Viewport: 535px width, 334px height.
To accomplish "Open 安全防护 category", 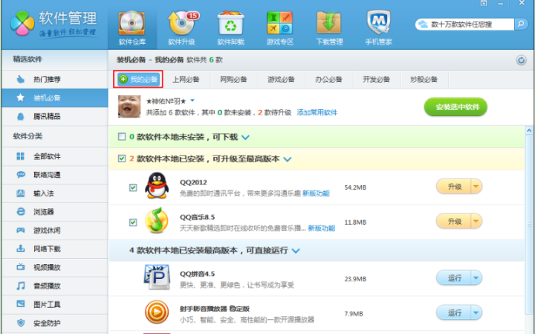I will [x=55, y=323].
